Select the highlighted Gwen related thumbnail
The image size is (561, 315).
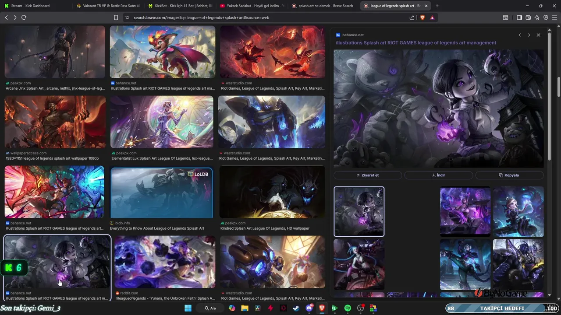pos(359,212)
